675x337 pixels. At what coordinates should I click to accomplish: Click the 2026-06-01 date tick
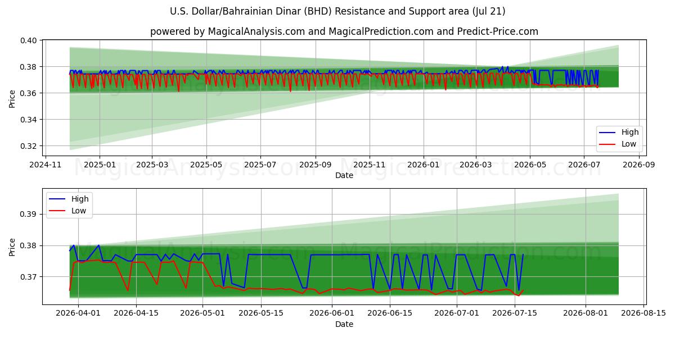pyautogui.click(x=332, y=314)
